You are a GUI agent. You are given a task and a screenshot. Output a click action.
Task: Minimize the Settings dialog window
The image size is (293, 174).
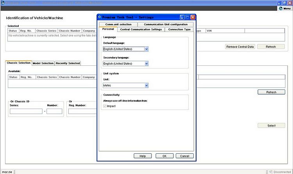(x=182, y=17)
